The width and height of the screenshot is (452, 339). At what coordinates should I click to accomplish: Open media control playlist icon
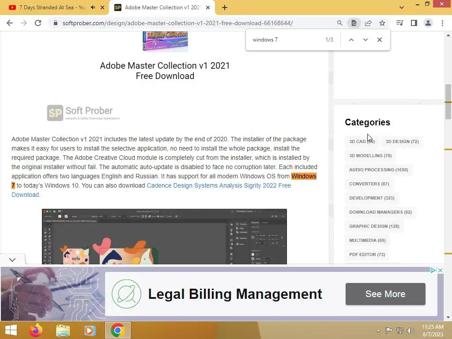tap(399, 23)
